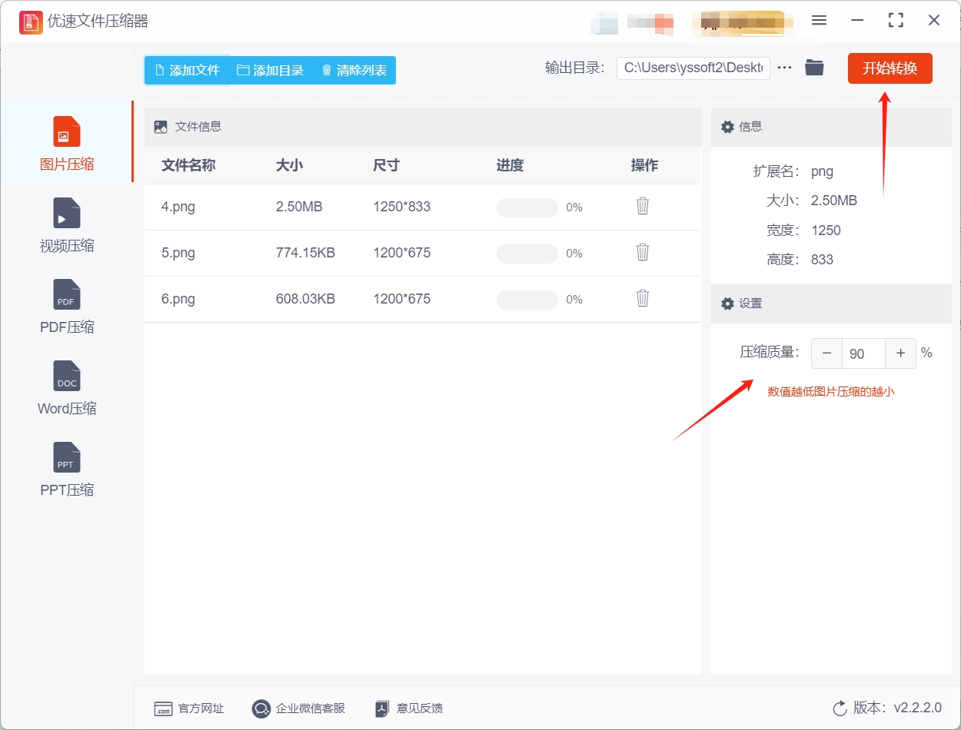Start conversion with 开始转换 button
This screenshot has width=961, height=730.
[x=890, y=68]
